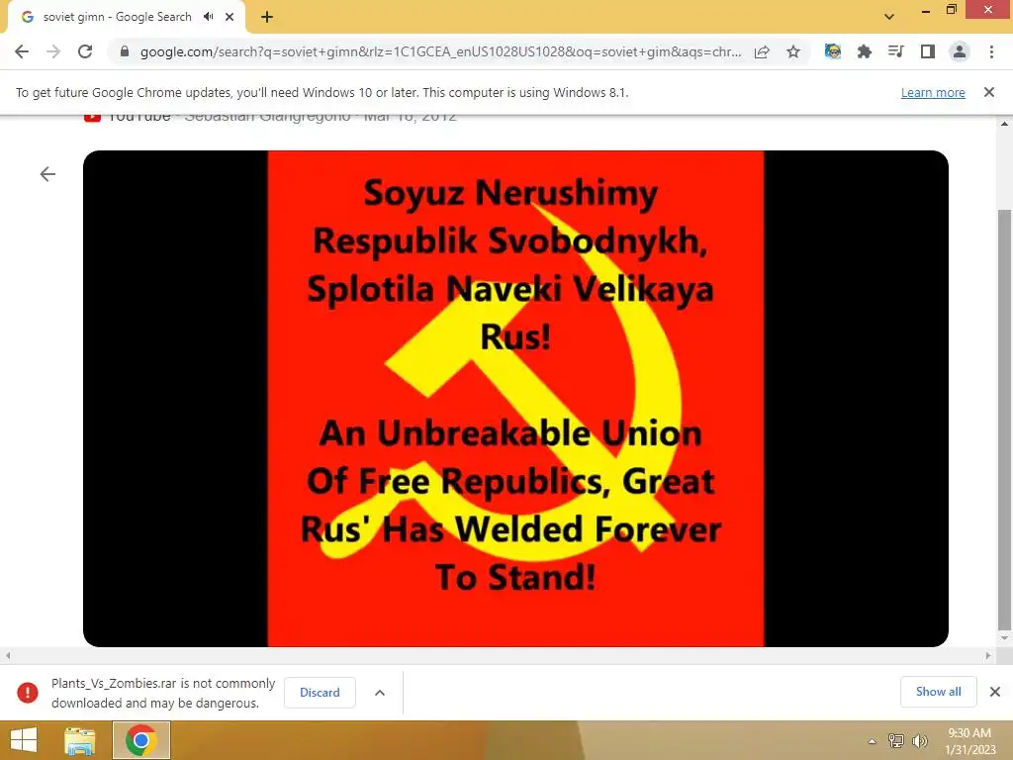
Task: Go back using browser back arrow
Action: click(22, 51)
